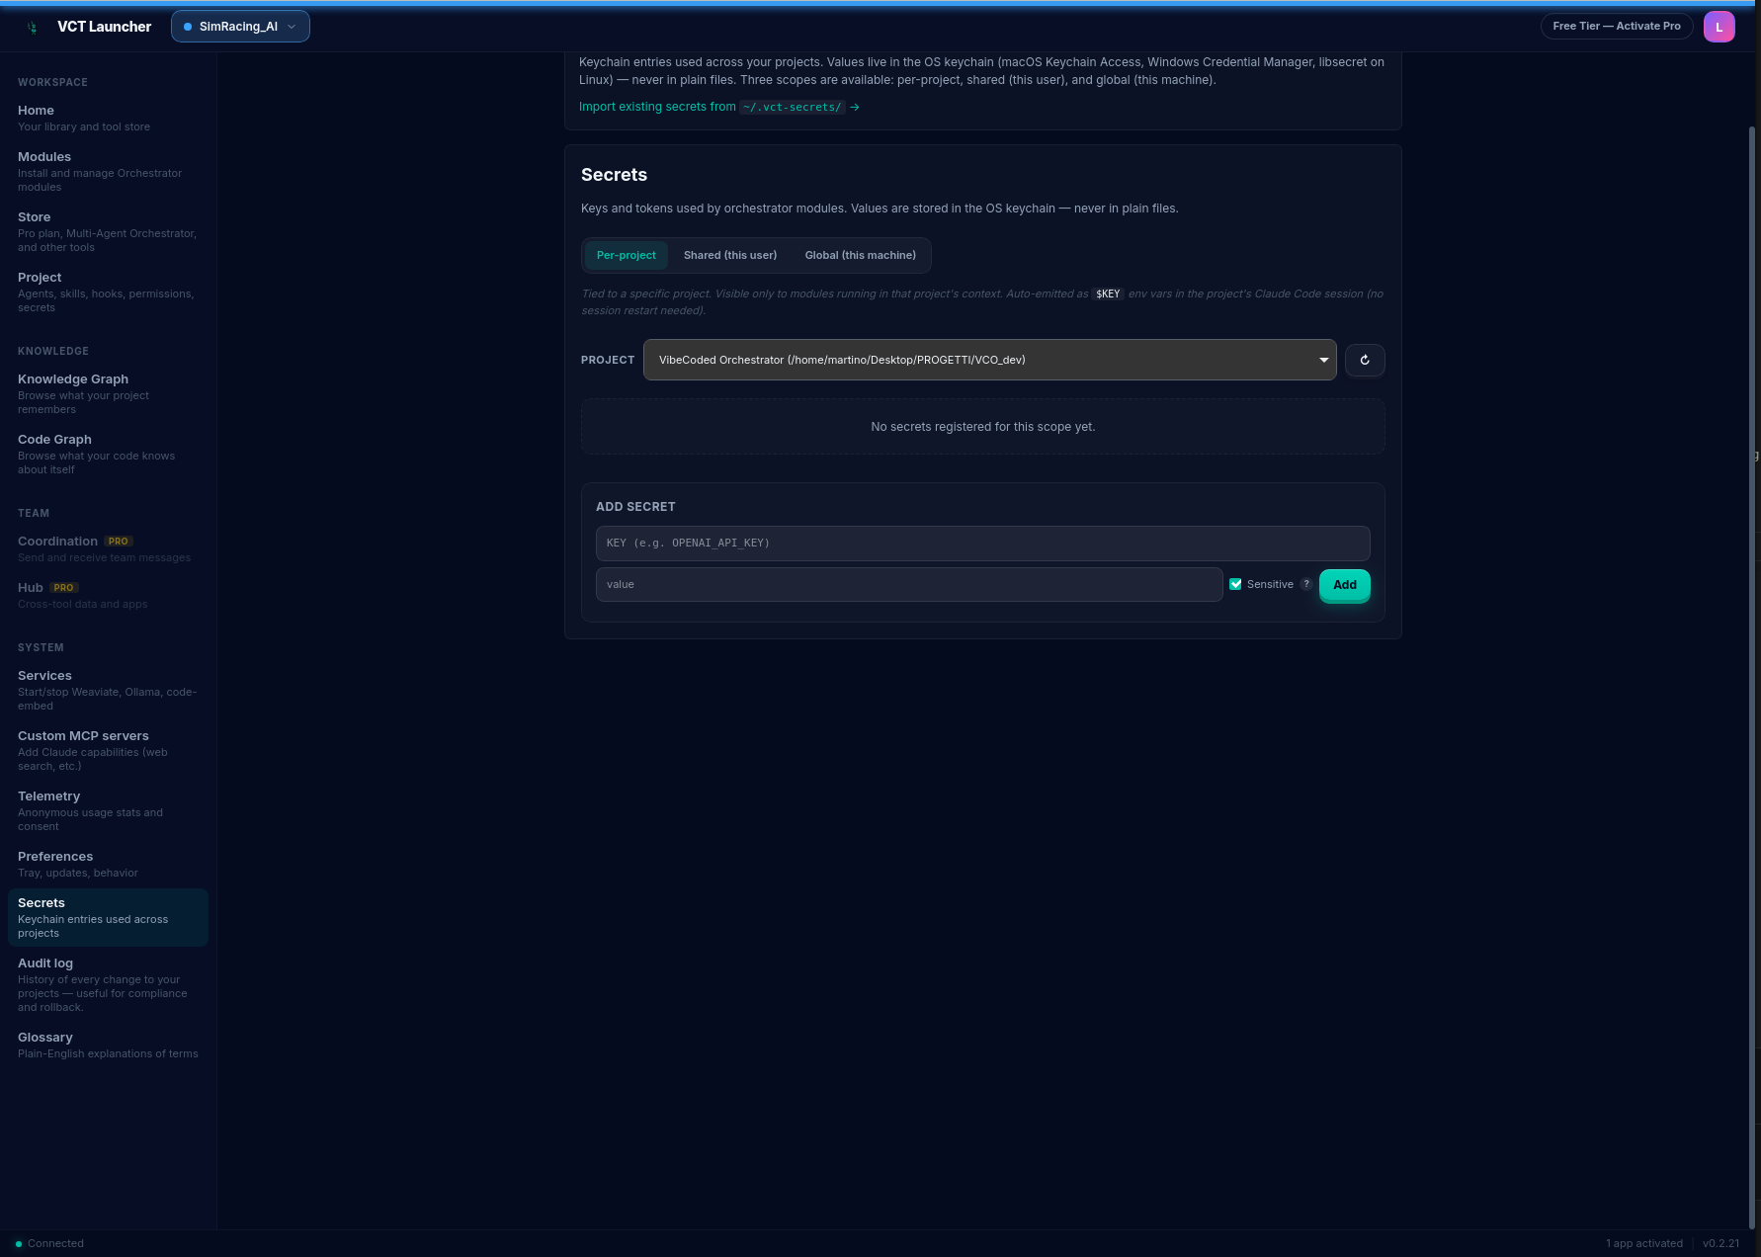Open Code Graph page
Viewport: 1761px width, 1257px height.
(108, 454)
